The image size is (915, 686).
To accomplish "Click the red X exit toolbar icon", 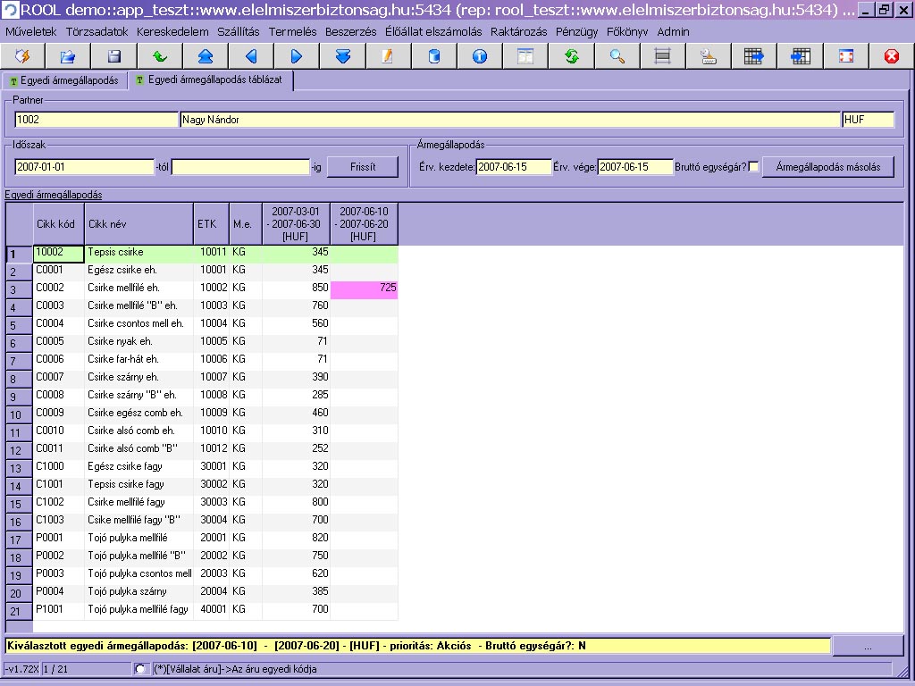I will tap(891, 56).
